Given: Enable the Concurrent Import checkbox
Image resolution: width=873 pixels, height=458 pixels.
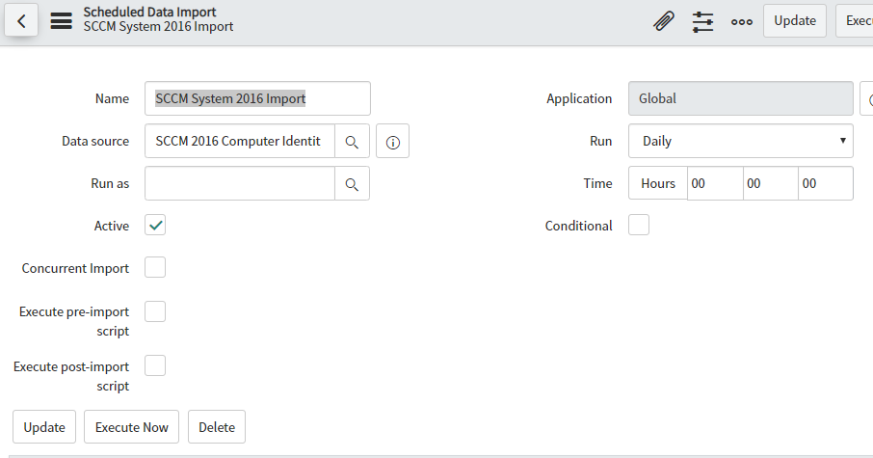Looking at the screenshot, I should 155,267.
